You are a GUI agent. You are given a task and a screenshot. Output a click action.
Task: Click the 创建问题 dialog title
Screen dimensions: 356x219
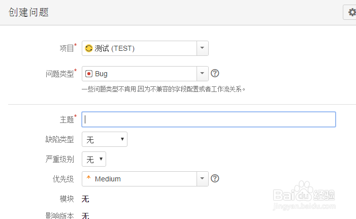pos(28,12)
